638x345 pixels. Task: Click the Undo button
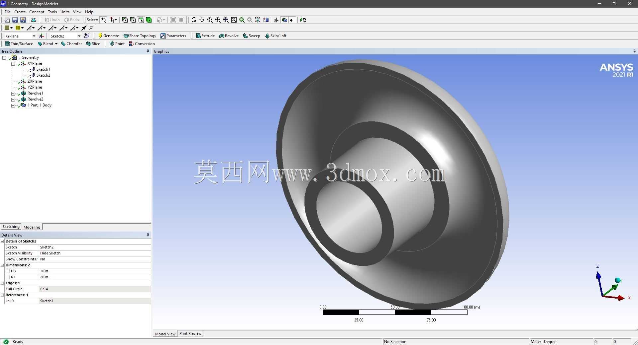point(52,20)
